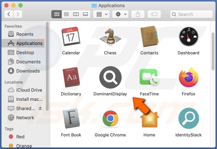This screenshot has height=149, width=217.
Task: Select the Chess app icon
Action: 110,36
